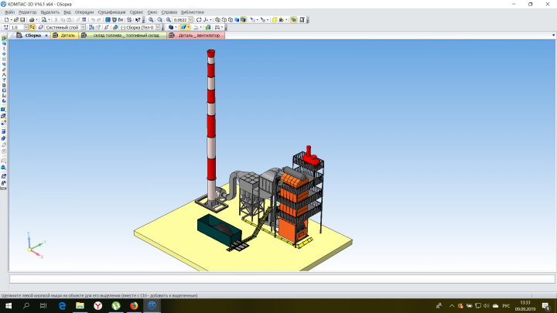
Task: Click the Rotate view icon
Action: pos(199,20)
